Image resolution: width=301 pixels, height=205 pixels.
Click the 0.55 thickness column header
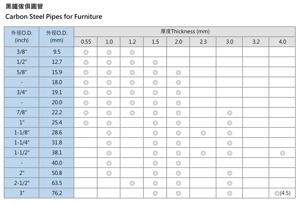point(86,42)
